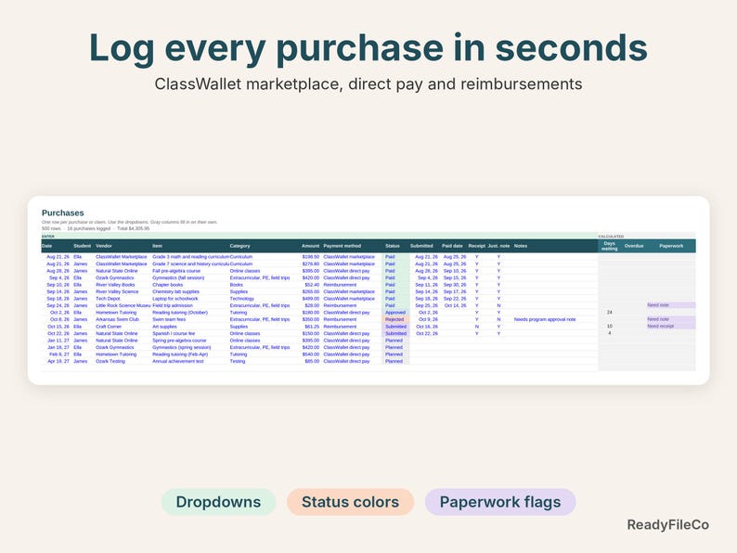Click the Item column header
The height and width of the screenshot is (553, 737).
[157, 246]
